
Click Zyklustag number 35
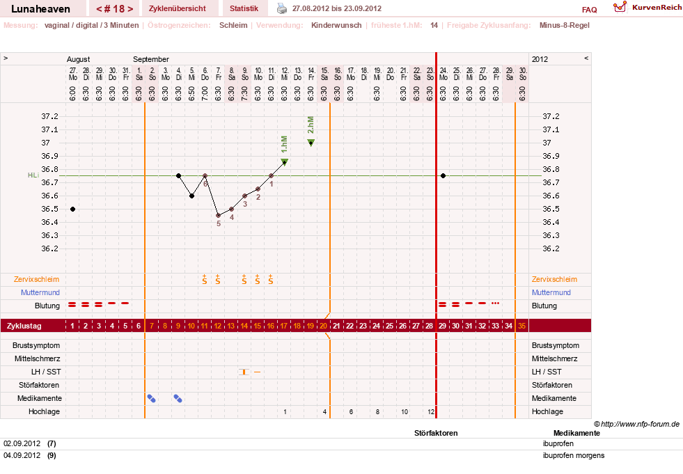point(522,326)
